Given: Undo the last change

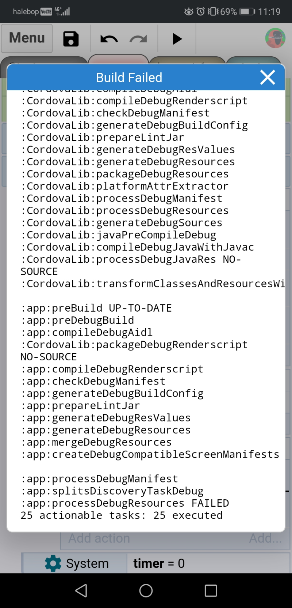Looking at the screenshot, I should 109,39.
